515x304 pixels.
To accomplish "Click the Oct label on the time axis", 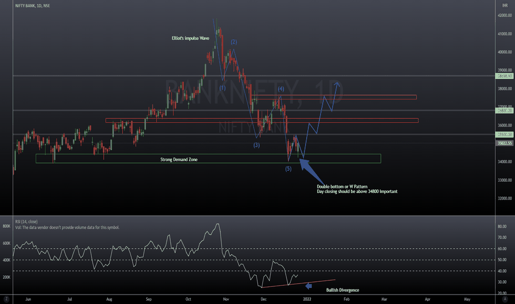I will pos(188,299).
